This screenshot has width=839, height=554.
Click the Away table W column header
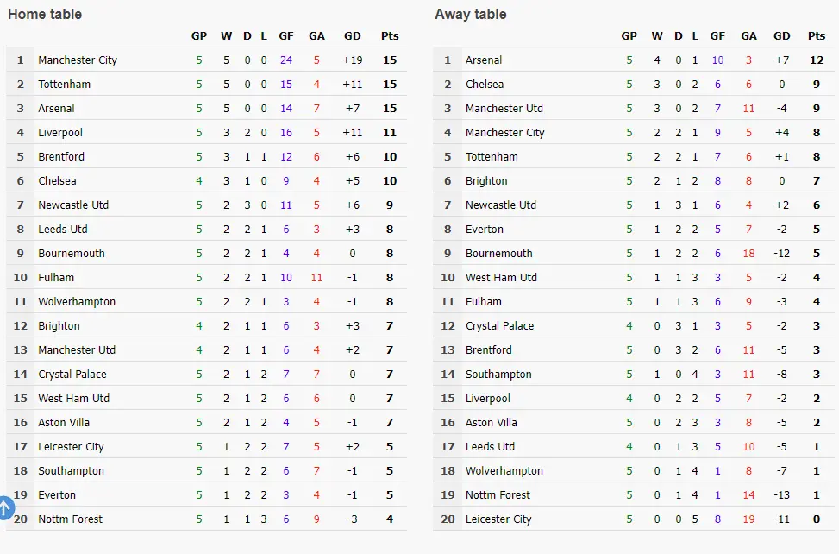point(657,36)
